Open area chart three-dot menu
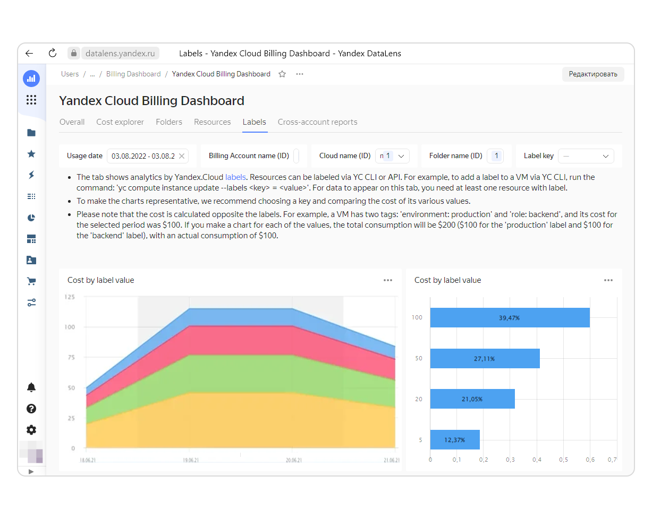The height and width of the screenshot is (519, 652). (x=388, y=280)
